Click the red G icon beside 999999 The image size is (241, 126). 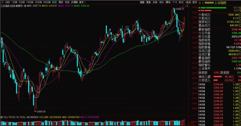coord(200,3)
